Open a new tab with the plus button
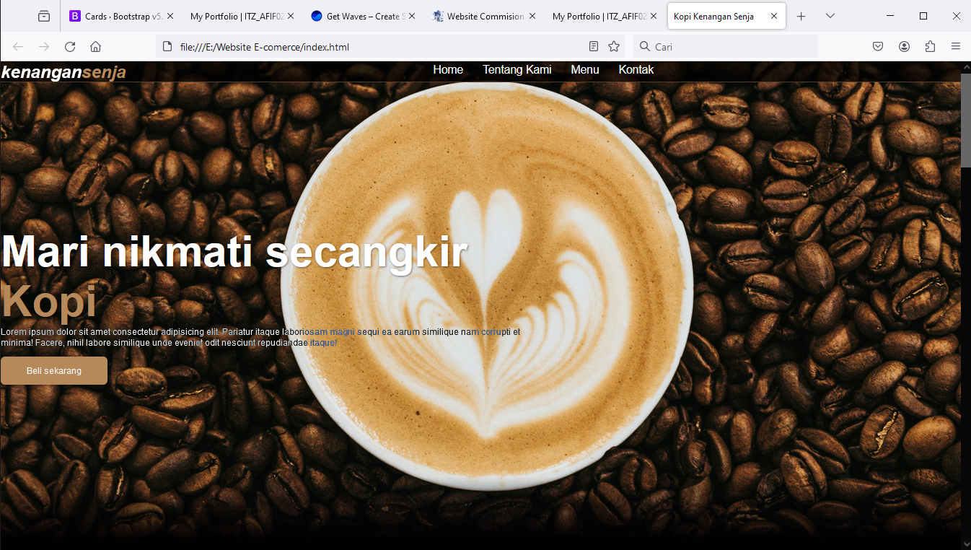Viewport: 971px width, 550px height. [801, 16]
